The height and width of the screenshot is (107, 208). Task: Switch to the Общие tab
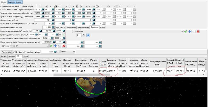19,2
